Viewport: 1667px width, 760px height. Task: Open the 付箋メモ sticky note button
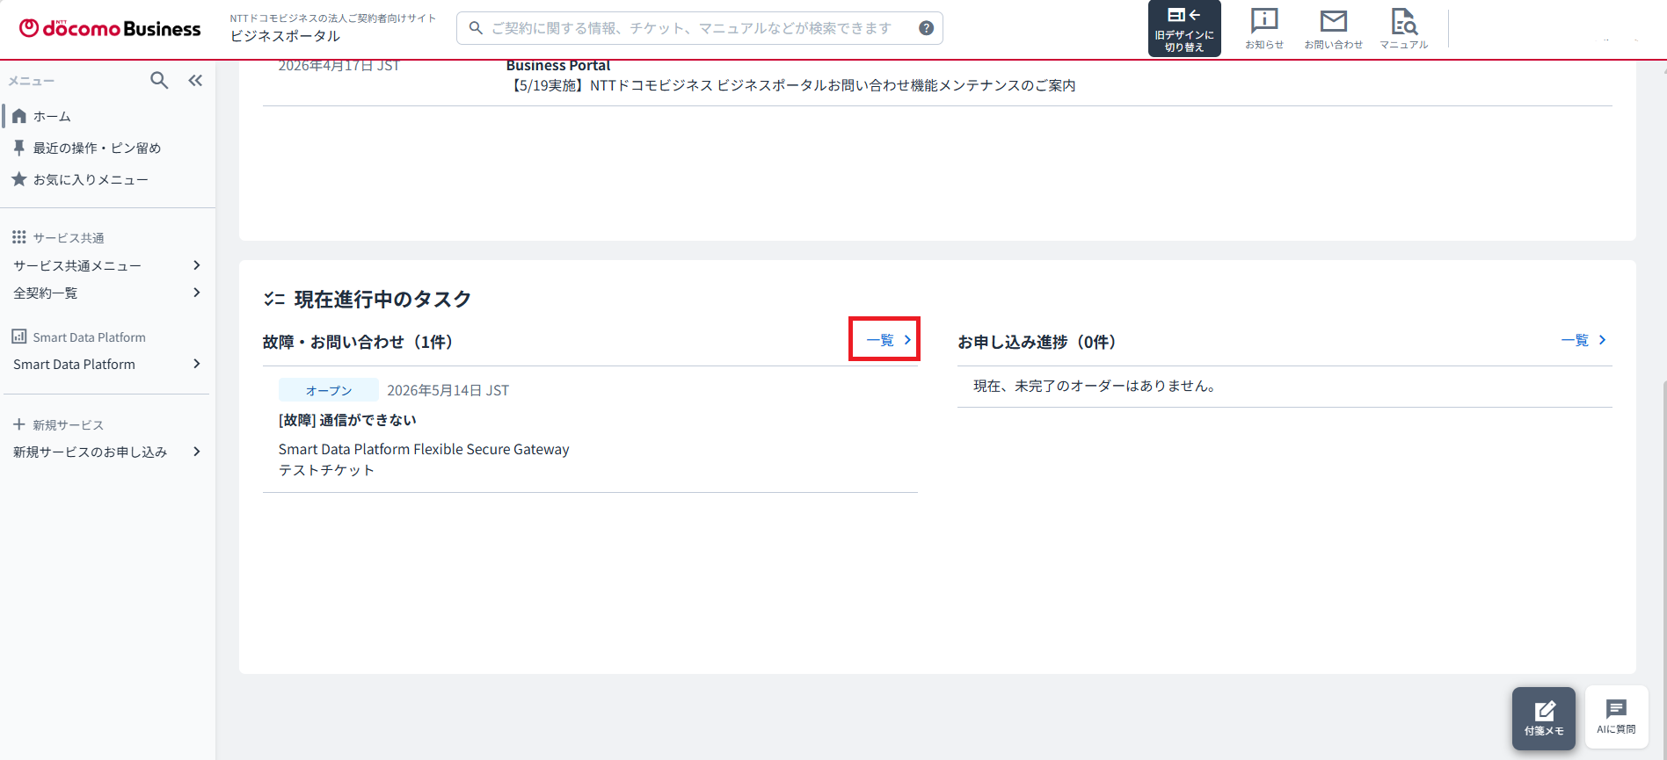pos(1544,718)
